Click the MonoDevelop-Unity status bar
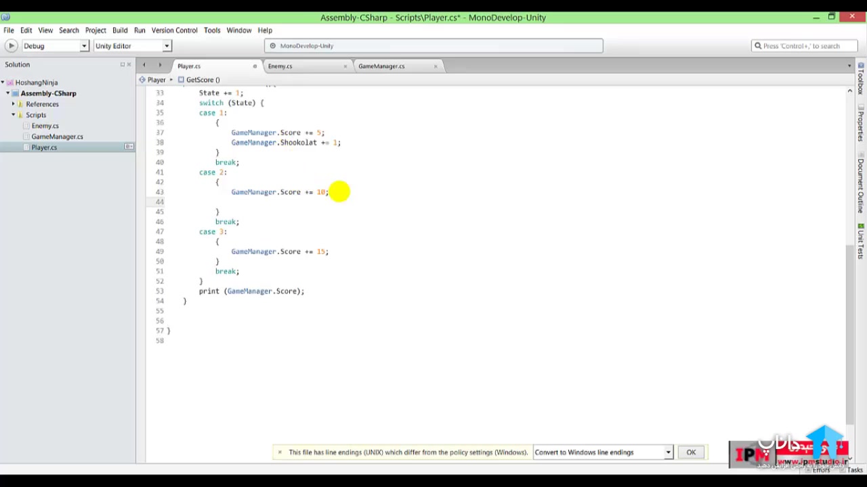This screenshot has width=867, height=487. click(433, 46)
